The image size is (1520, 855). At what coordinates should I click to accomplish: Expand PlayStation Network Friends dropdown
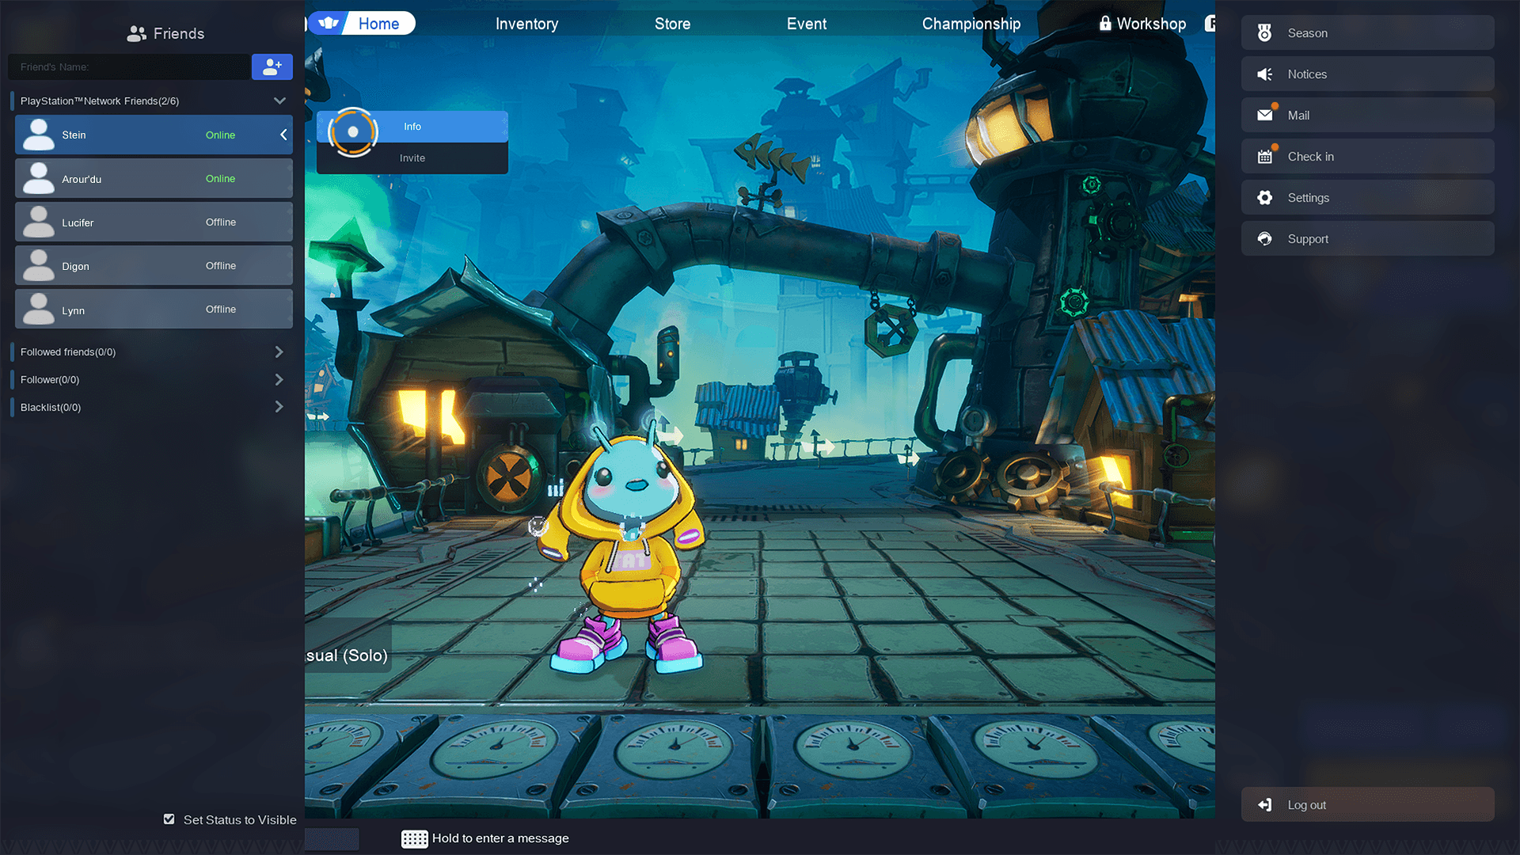[x=279, y=101]
